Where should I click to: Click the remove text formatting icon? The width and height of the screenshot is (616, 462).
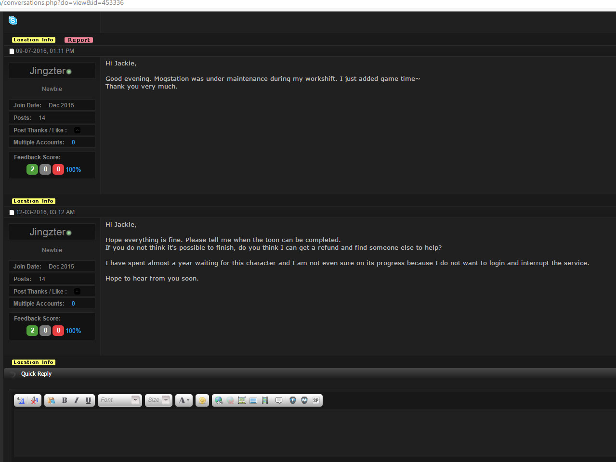pyautogui.click(x=35, y=400)
